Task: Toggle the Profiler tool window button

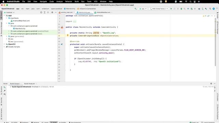Action: pyautogui.click(x=62, y=122)
